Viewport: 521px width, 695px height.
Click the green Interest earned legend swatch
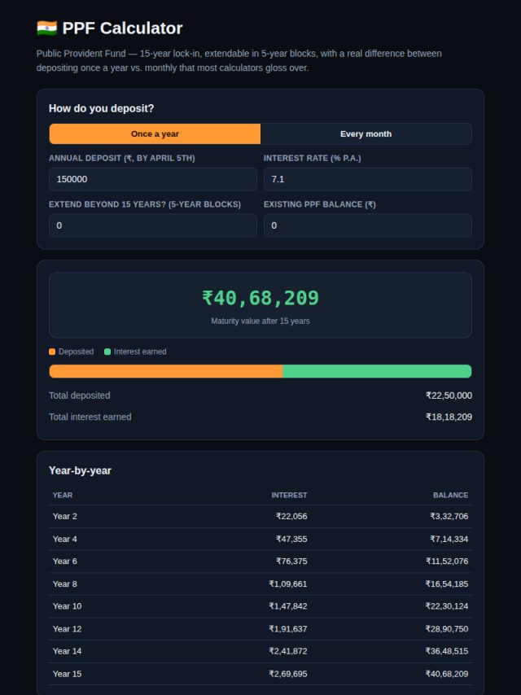(x=107, y=352)
